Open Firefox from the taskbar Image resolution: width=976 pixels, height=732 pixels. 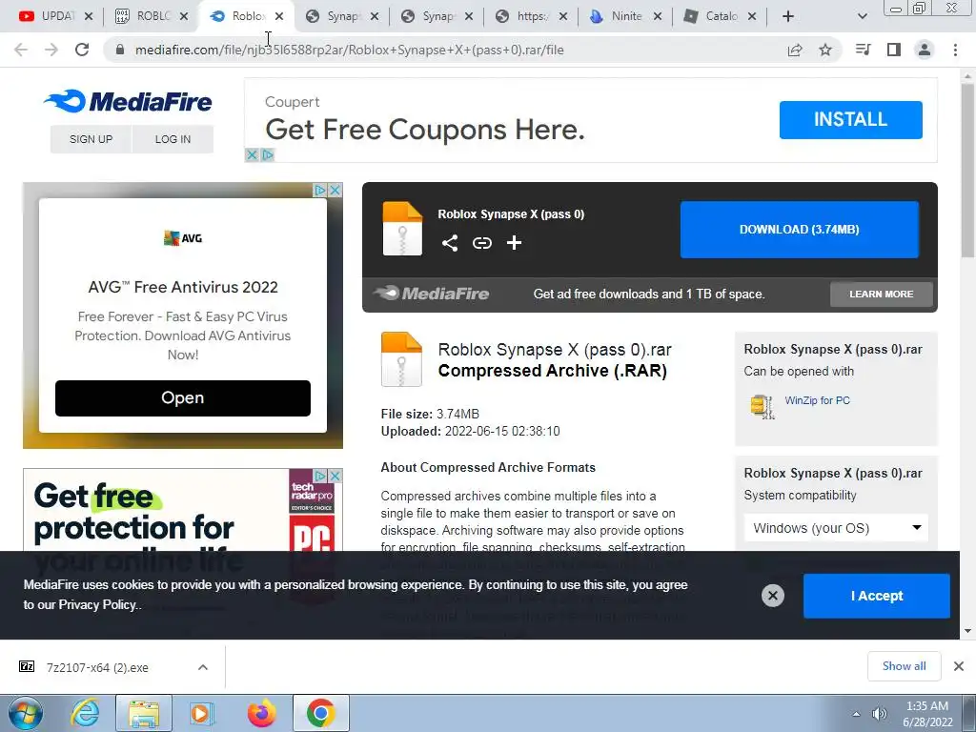coord(261,713)
